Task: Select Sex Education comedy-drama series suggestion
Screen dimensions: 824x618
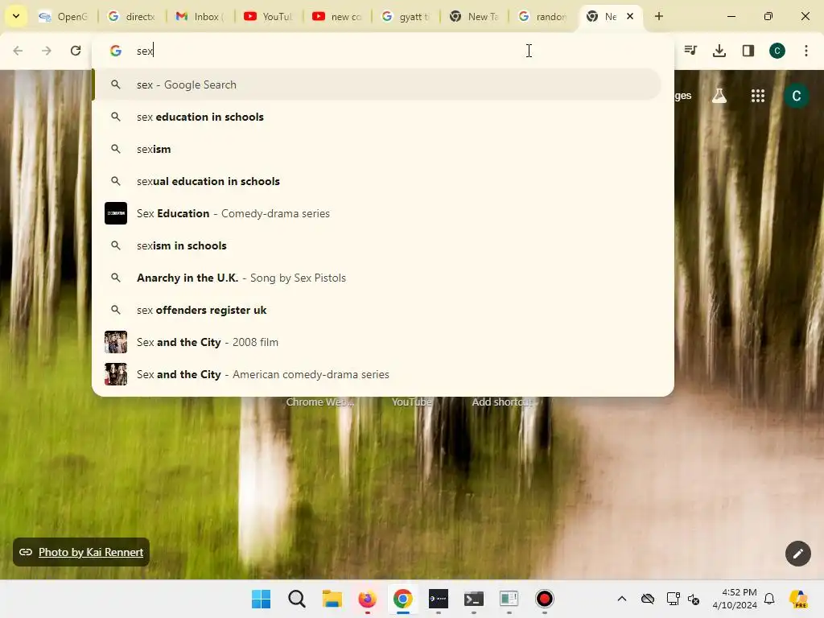Action: 377,213
